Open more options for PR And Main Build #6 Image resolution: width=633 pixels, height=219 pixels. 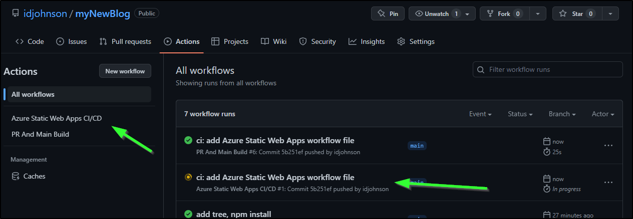pyautogui.click(x=608, y=146)
